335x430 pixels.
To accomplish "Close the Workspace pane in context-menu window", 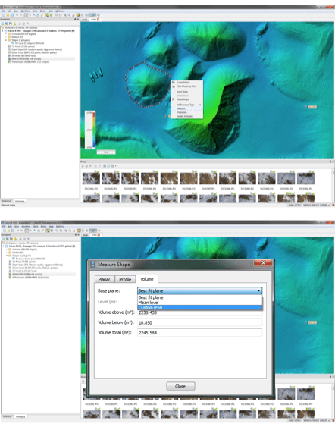I will click(x=78, y=19).
